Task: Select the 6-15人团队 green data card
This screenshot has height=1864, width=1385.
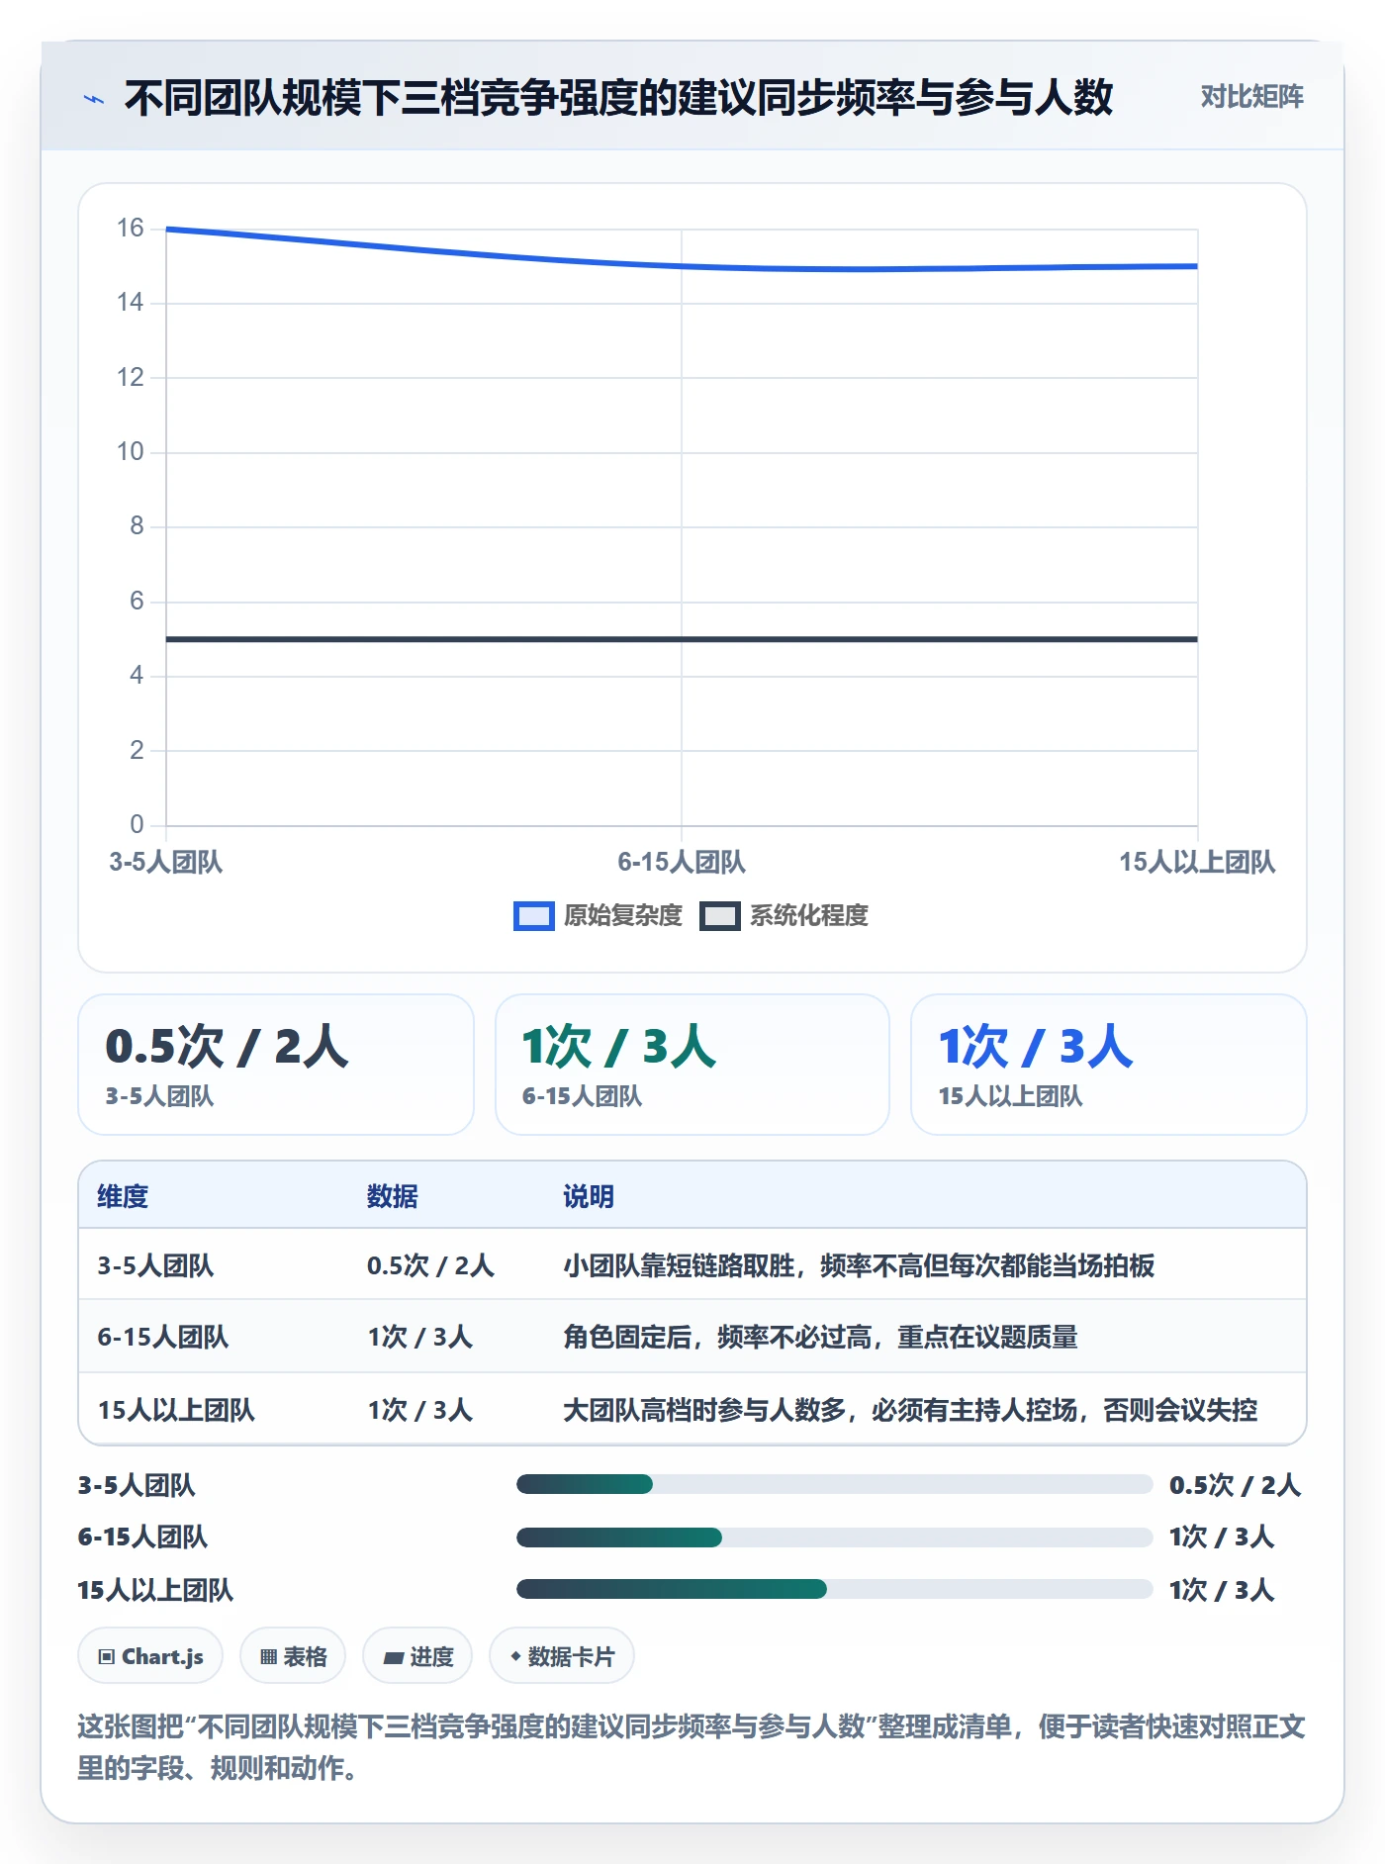Action: [x=692, y=1065]
